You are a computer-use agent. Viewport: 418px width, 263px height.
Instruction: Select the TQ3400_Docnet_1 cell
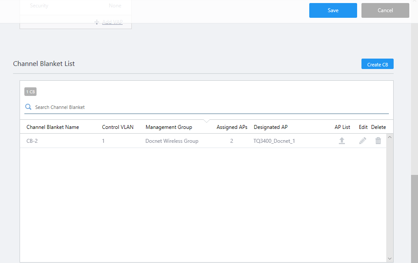(274, 141)
